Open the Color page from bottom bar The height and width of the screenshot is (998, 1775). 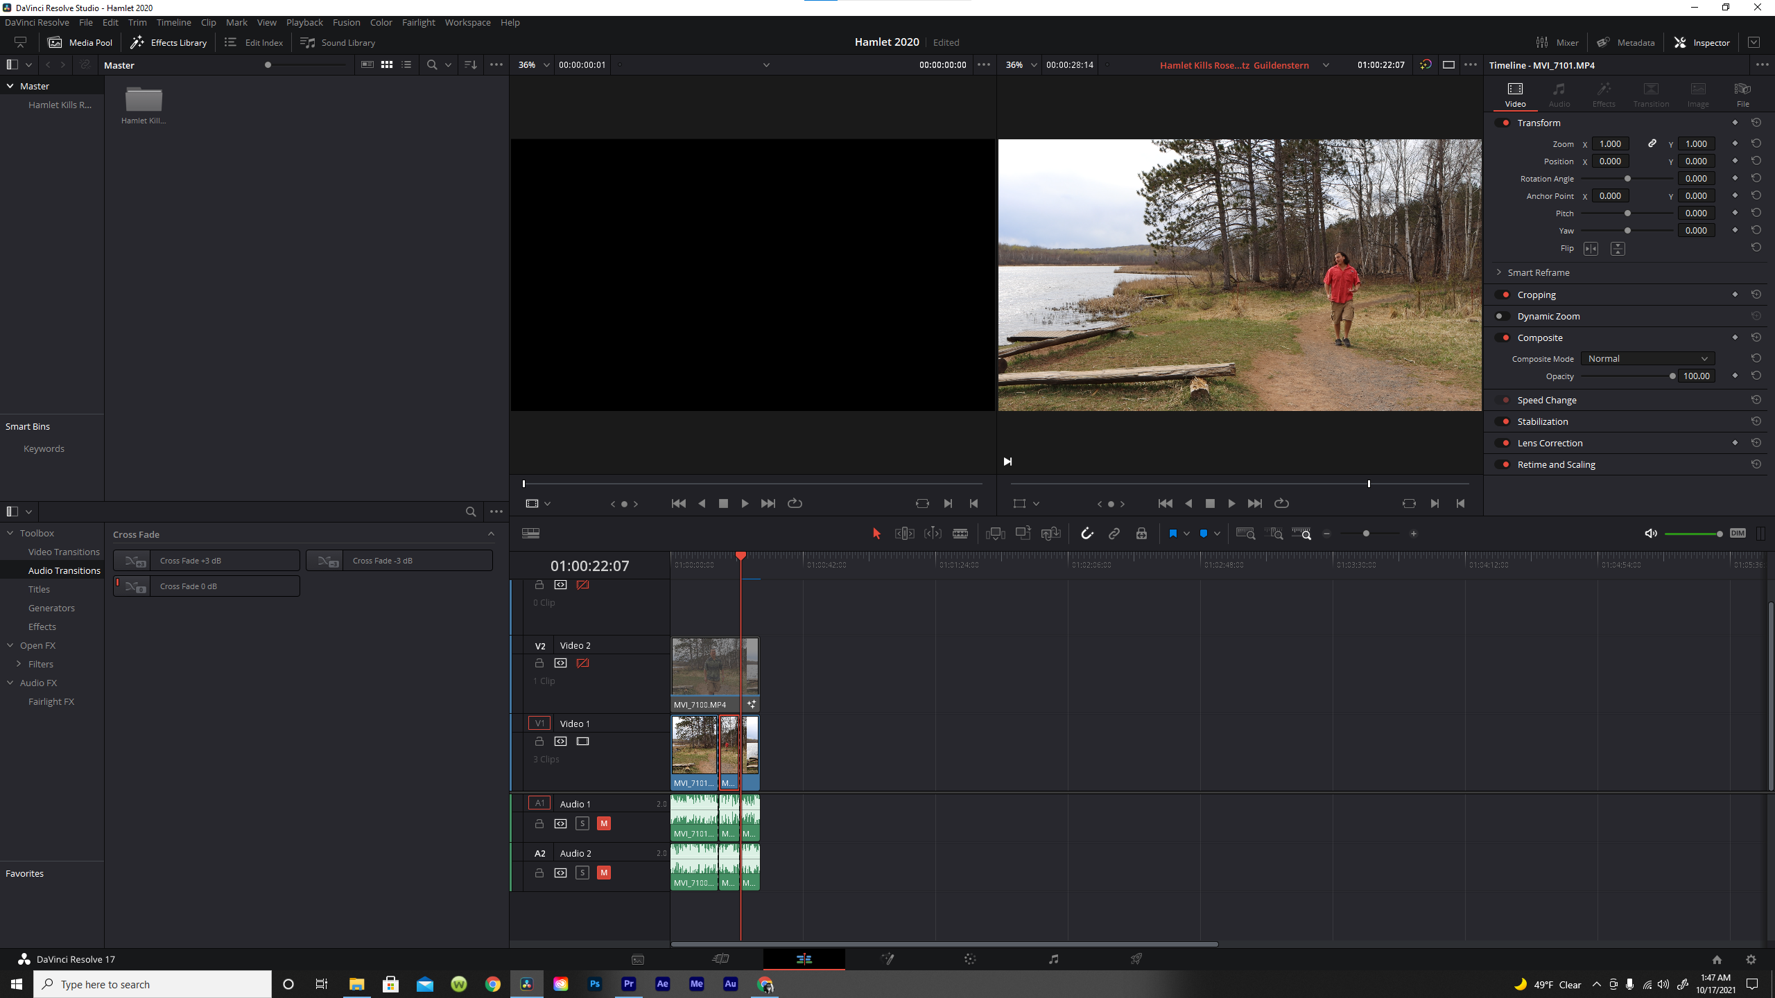pyautogui.click(x=970, y=959)
